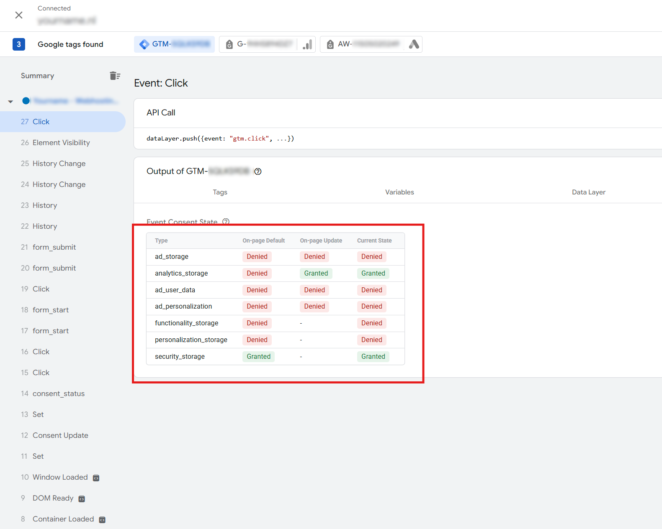Switch to the Tags tab
The image size is (662, 529).
220,192
